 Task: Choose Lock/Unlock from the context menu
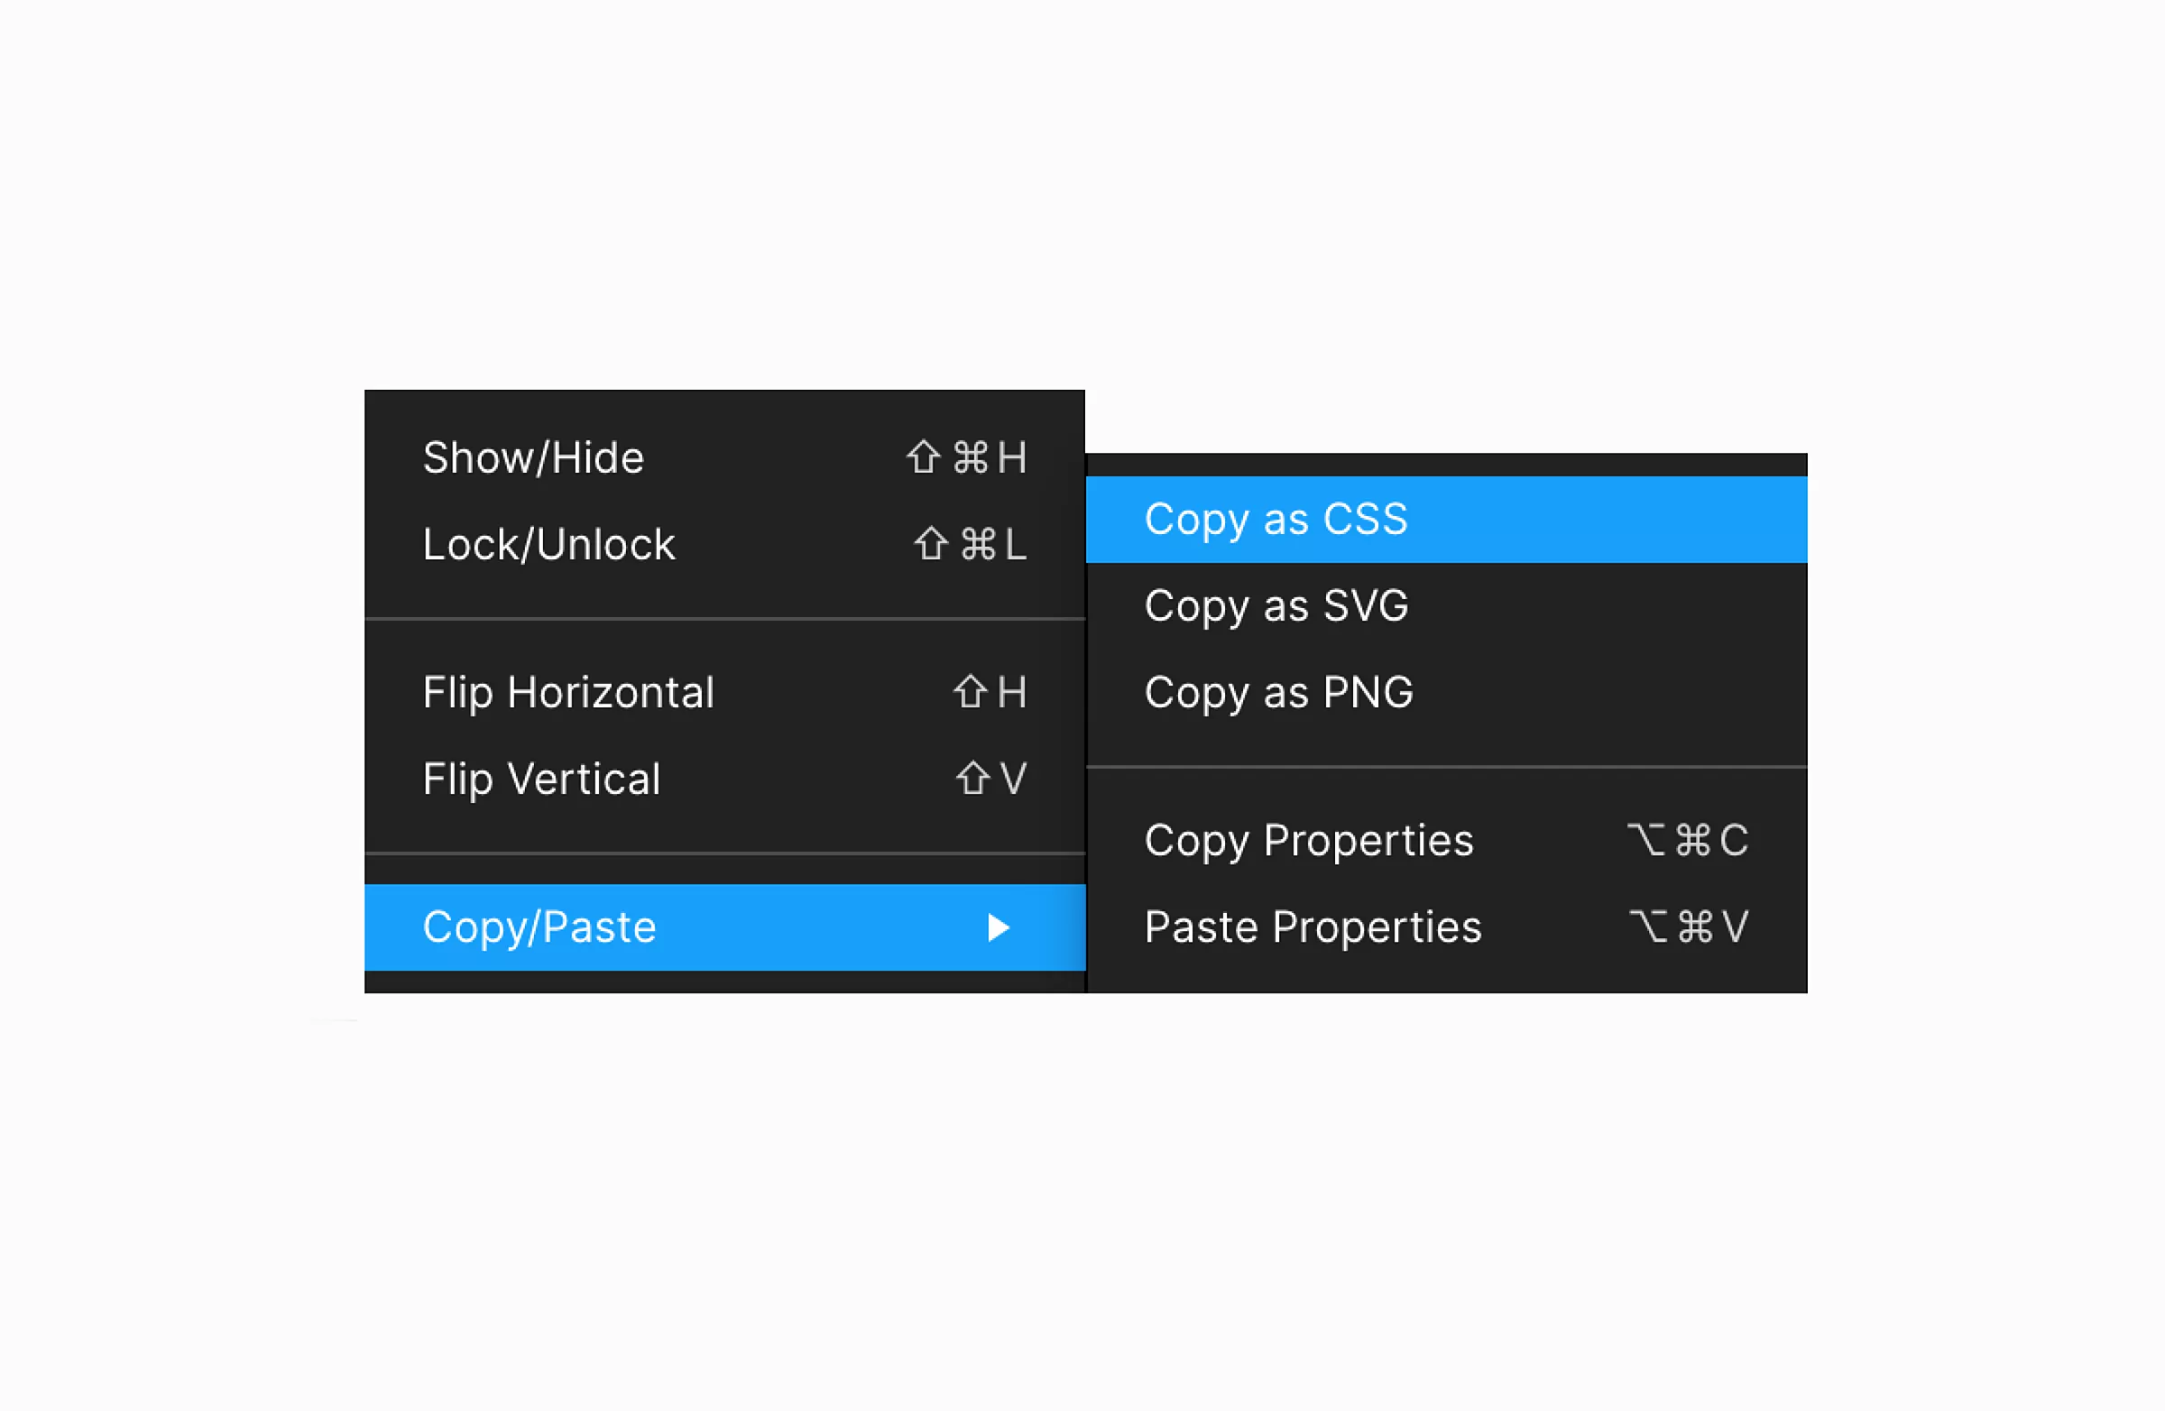tap(548, 544)
